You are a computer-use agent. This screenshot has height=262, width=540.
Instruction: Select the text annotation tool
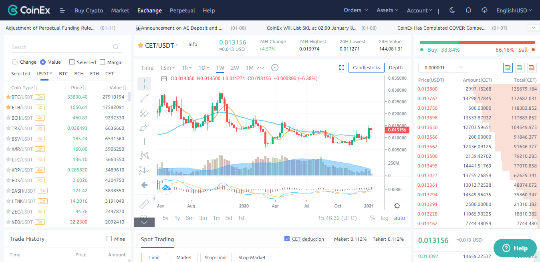tap(144, 141)
